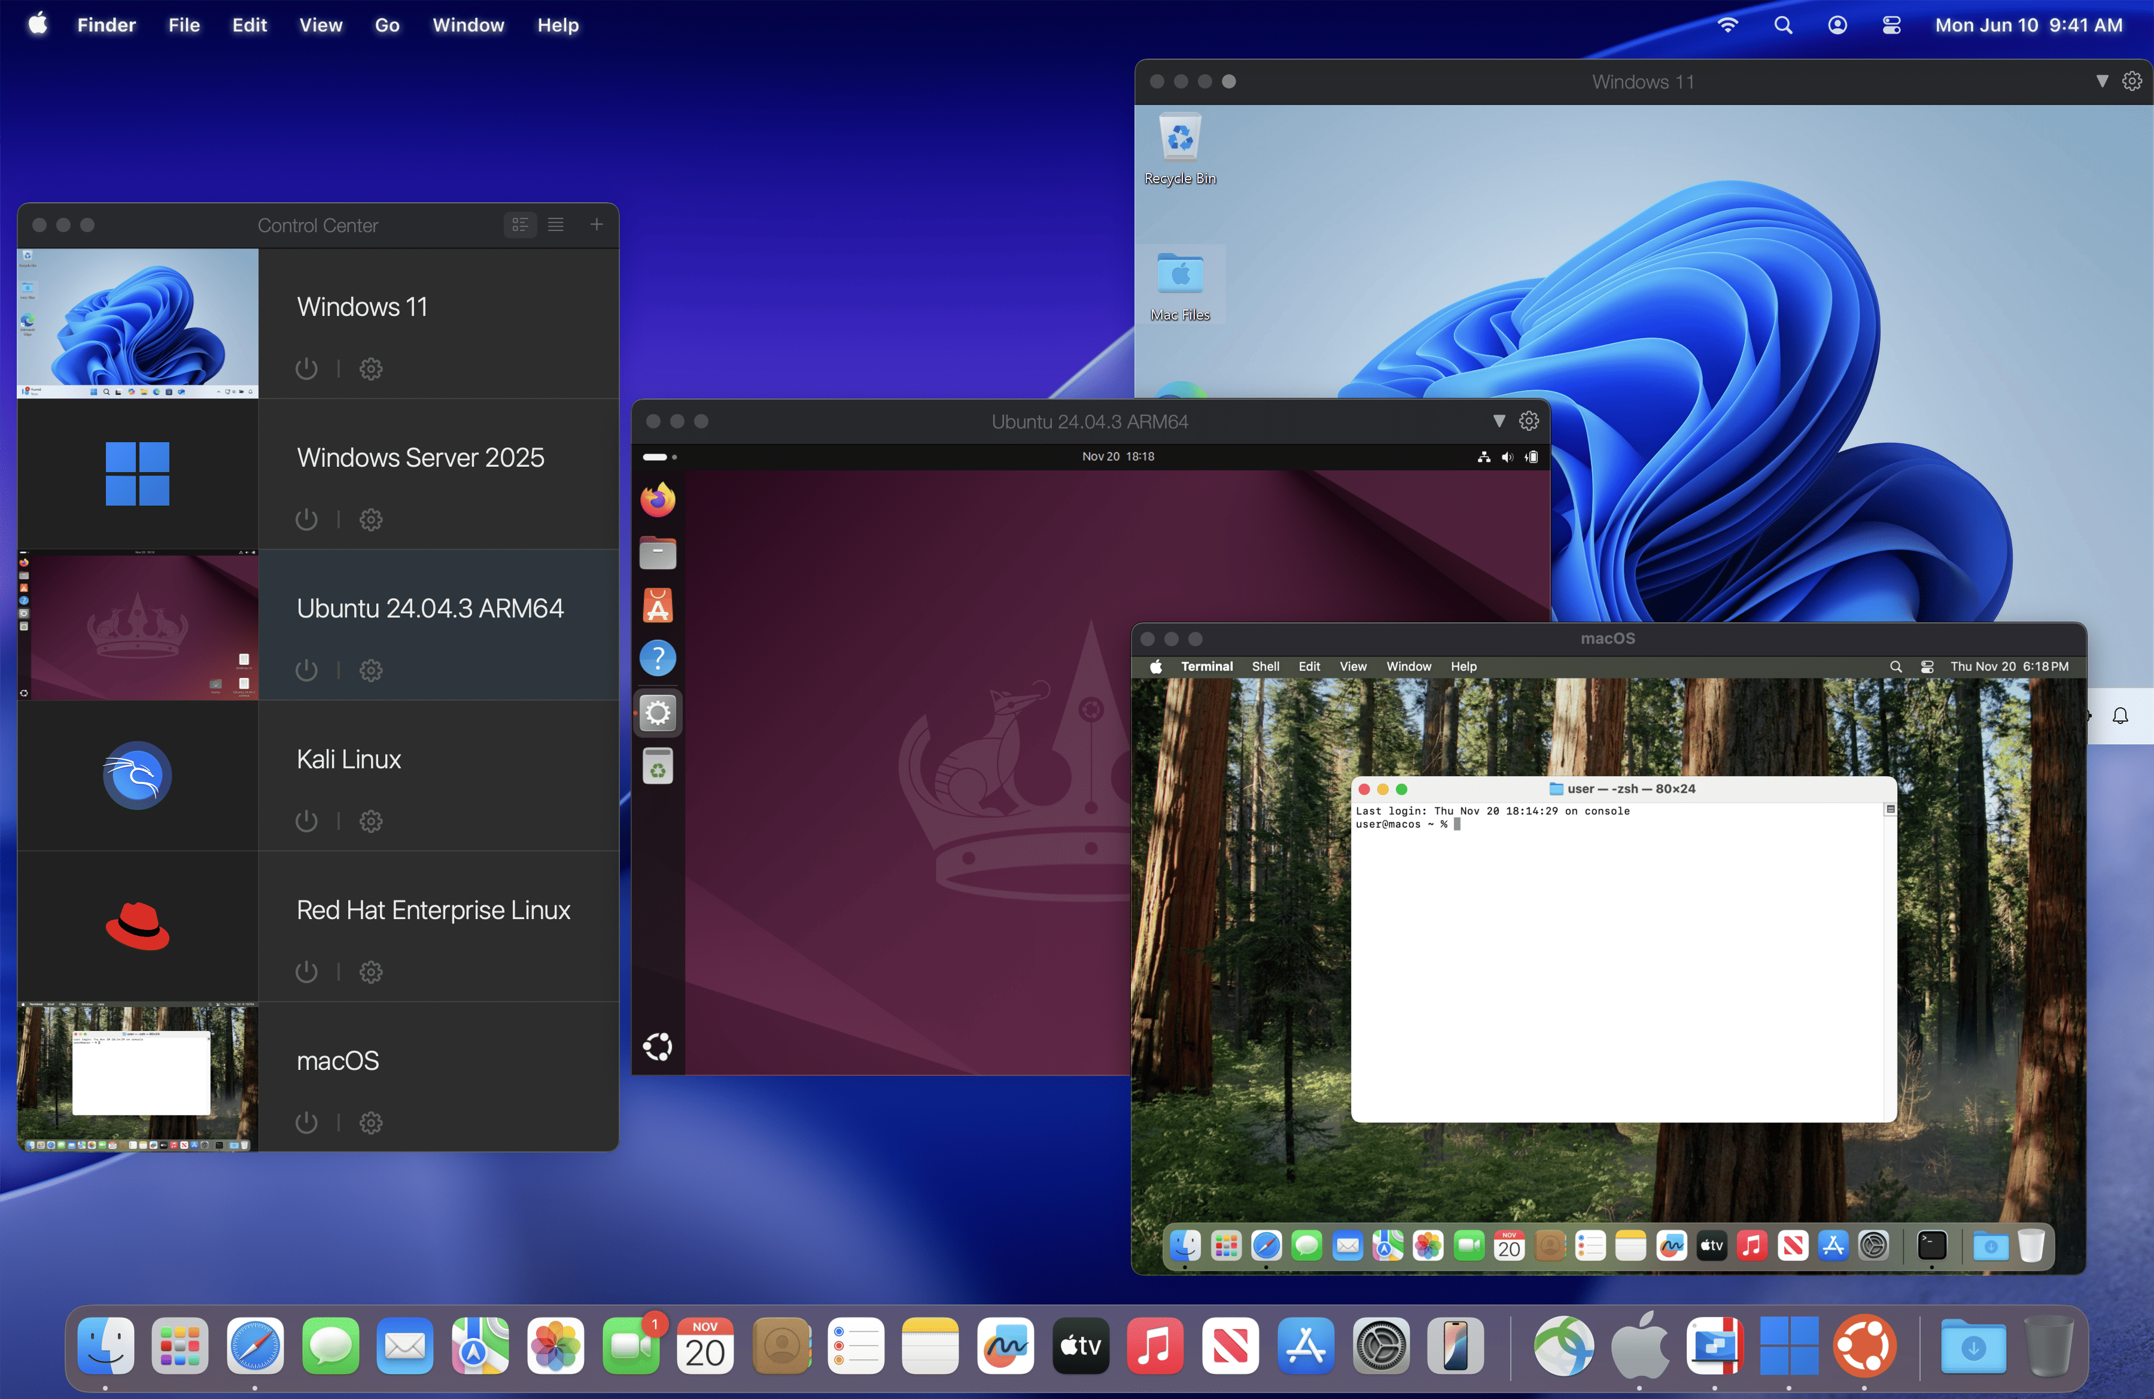This screenshot has height=1399, width=2154.
Task: Open Mac Files folder on Windows desktop
Action: [x=1180, y=286]
